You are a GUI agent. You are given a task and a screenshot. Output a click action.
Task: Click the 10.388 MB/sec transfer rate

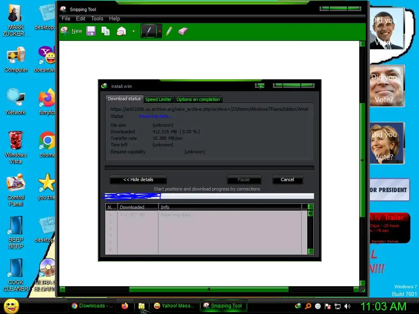click(167, 138)
